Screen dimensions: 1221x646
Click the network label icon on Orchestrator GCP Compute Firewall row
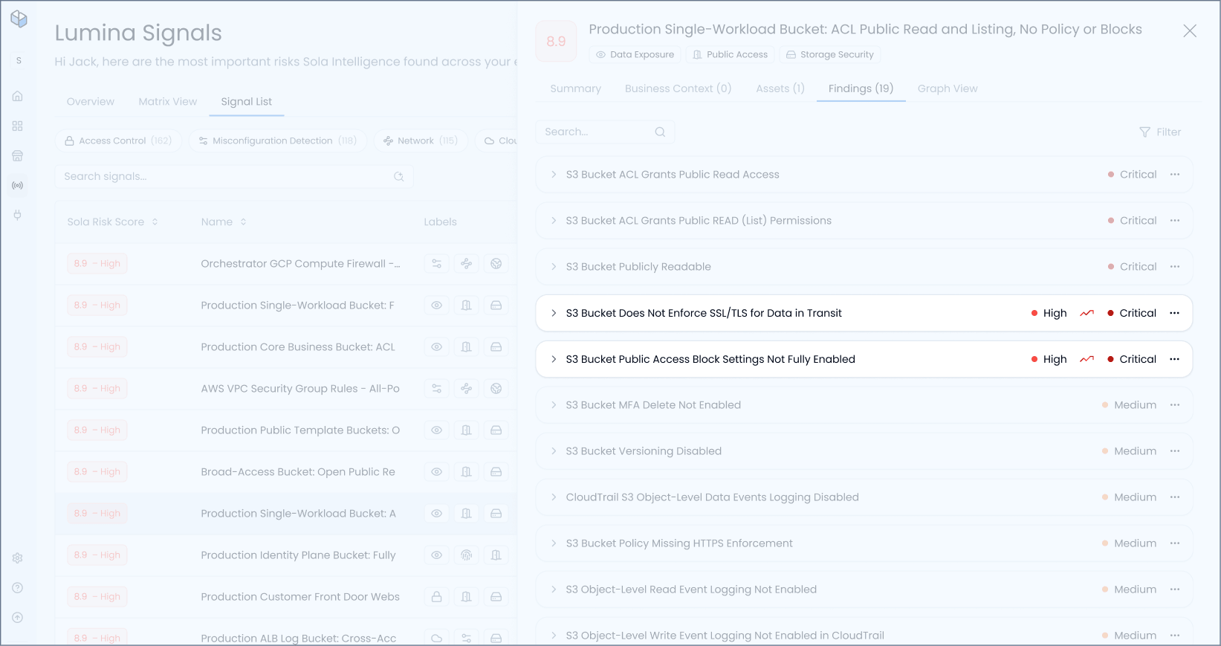click(467, 264)
